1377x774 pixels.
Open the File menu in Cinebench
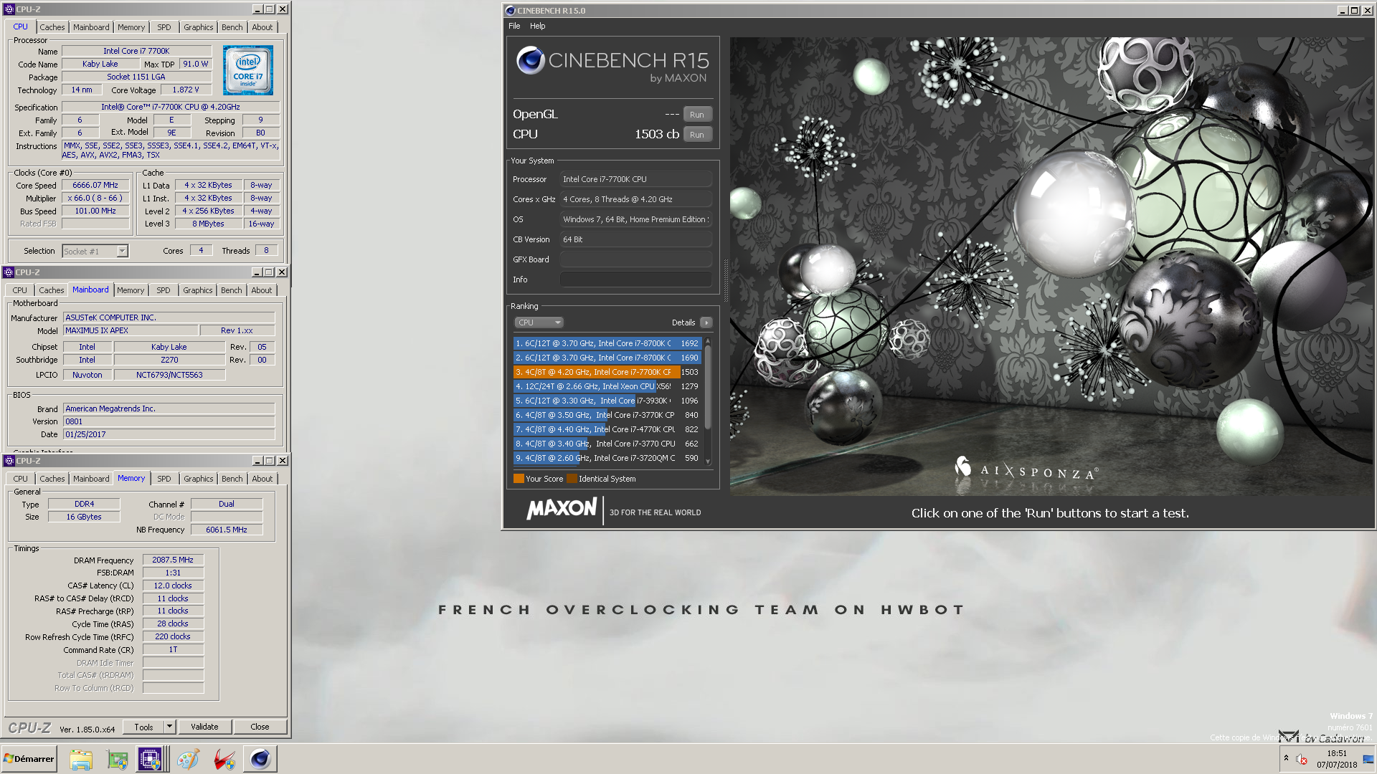(514, 26)
